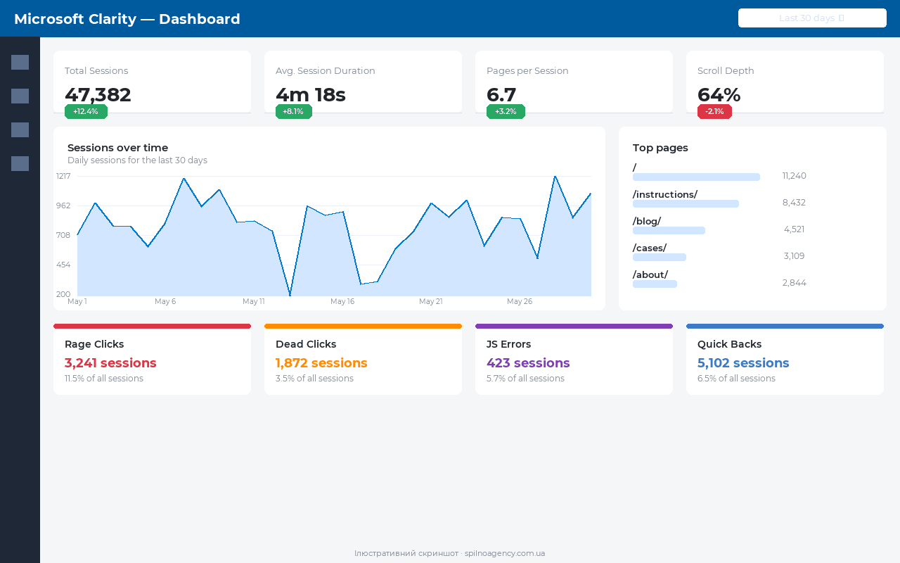Click the 5,102 sessions quick backs figure
Screen dimensions: 900x563
pos(743,363)
